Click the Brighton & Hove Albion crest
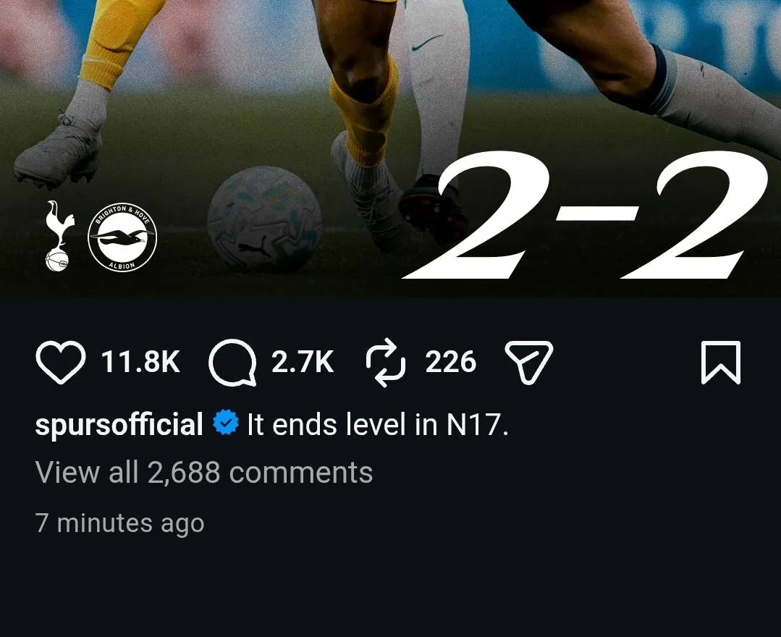781x637 pixels. pyautogui.click(x=122, y=237)
